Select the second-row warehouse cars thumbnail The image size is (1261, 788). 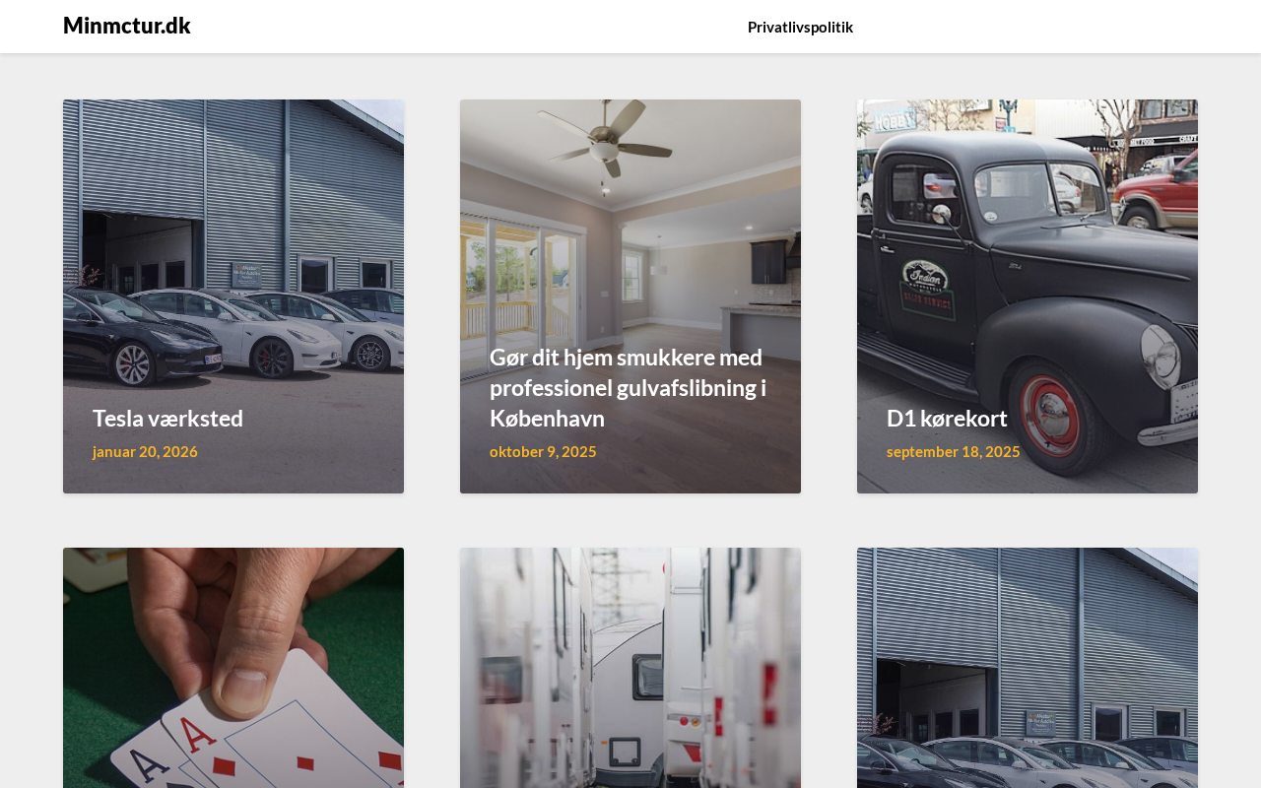point(1028,668)
